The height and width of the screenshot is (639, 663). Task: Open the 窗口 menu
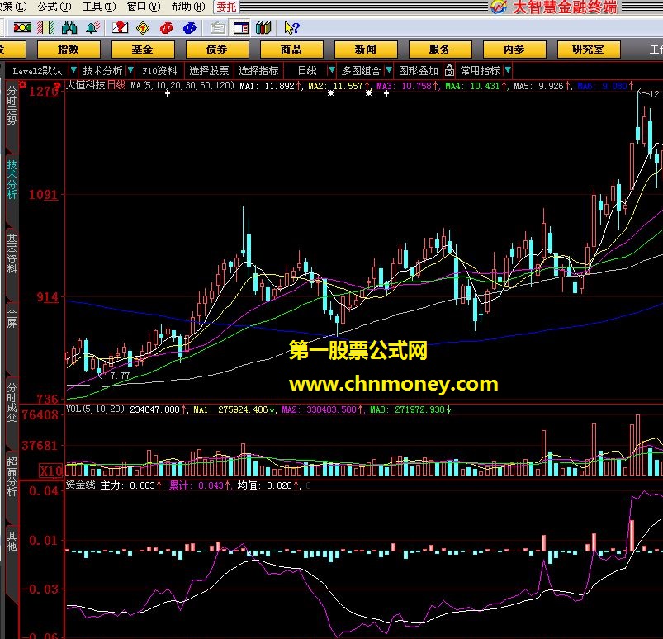click(144, 7)
